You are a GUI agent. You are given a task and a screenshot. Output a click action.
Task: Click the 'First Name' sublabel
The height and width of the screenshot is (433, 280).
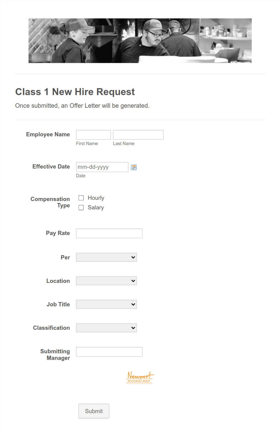(x=87, y=144)
